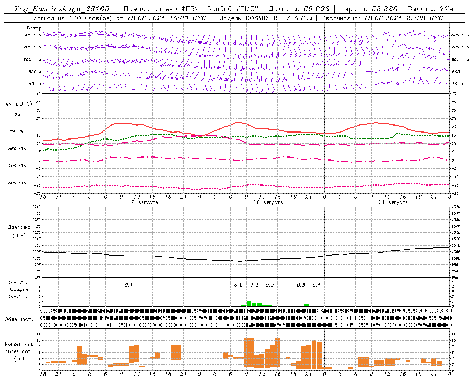This screenshot has width=471, height=377.
Task: Click the 'Конвективн.' convective cloud label
Action: click(19, 344)
